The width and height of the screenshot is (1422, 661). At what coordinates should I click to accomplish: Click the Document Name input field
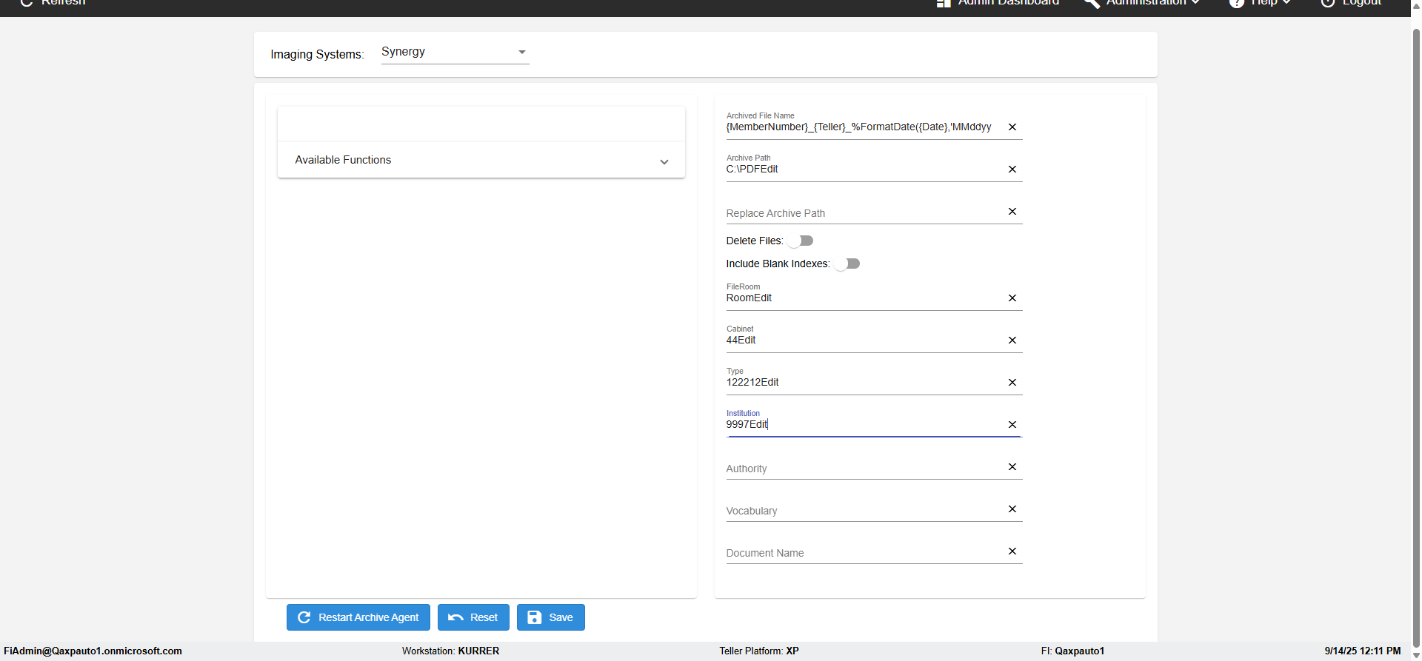pyautogui.click(x=863, y=553)
